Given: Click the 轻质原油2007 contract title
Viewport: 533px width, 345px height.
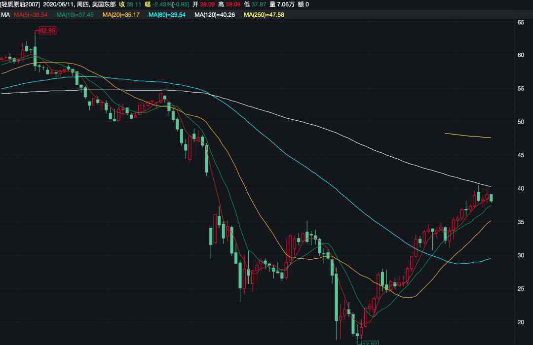Looking at the screenshot, I should tap(20, 4).
